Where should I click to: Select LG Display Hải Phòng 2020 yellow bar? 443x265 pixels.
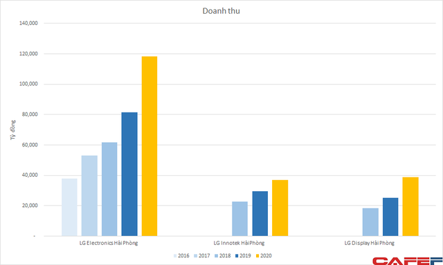click(410, 206)
